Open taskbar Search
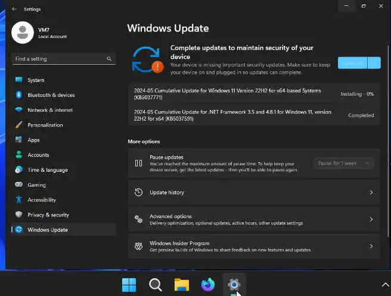 coord(156,285)
